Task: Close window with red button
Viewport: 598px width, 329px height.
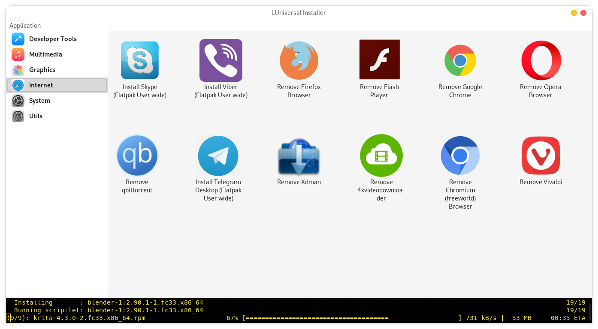Action: coord(583,13)
